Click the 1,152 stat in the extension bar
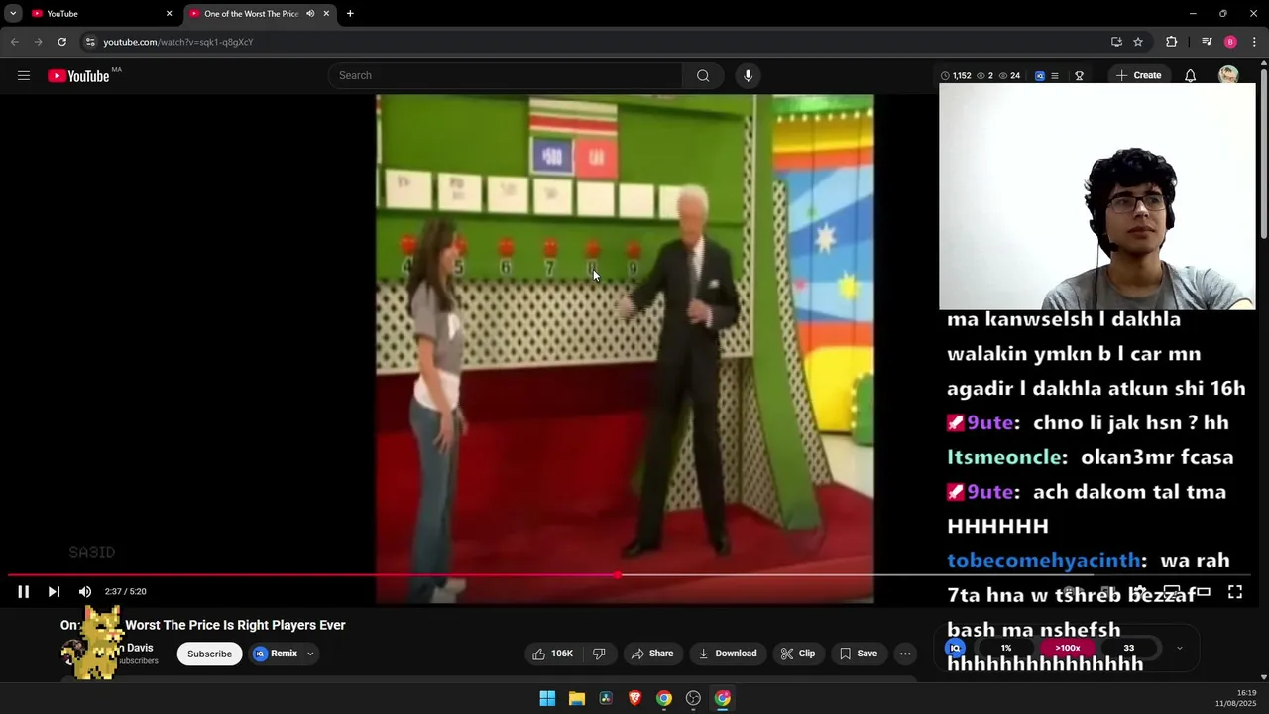 click(956, 75)
